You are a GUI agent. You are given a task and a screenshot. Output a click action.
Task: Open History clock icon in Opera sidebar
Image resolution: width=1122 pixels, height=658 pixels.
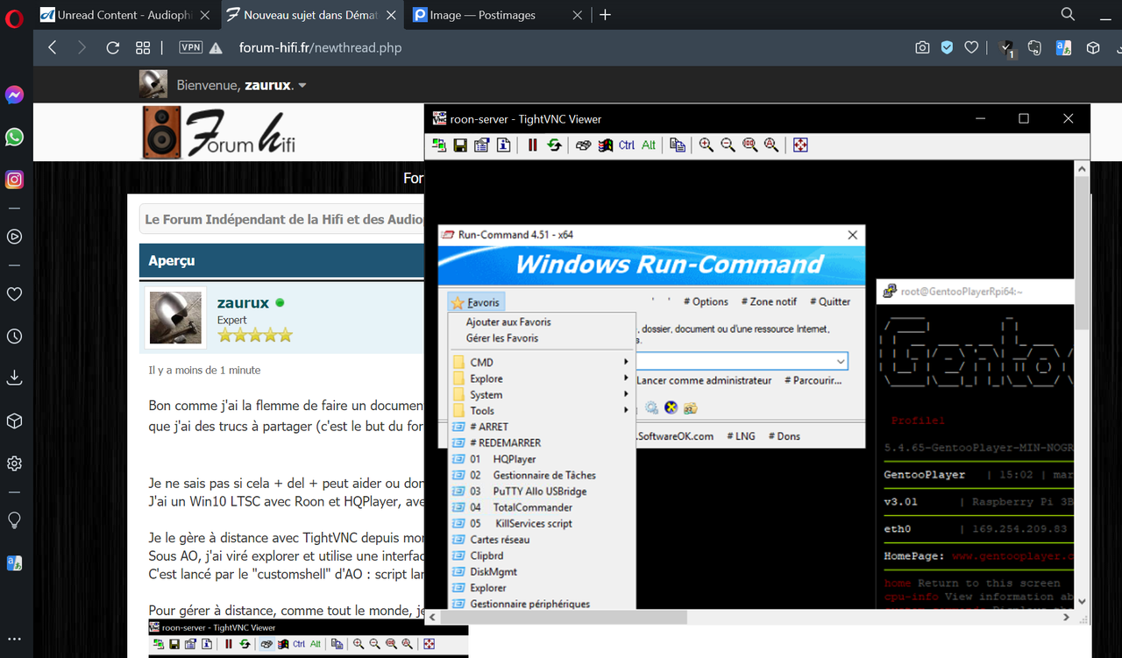[14, 336]
